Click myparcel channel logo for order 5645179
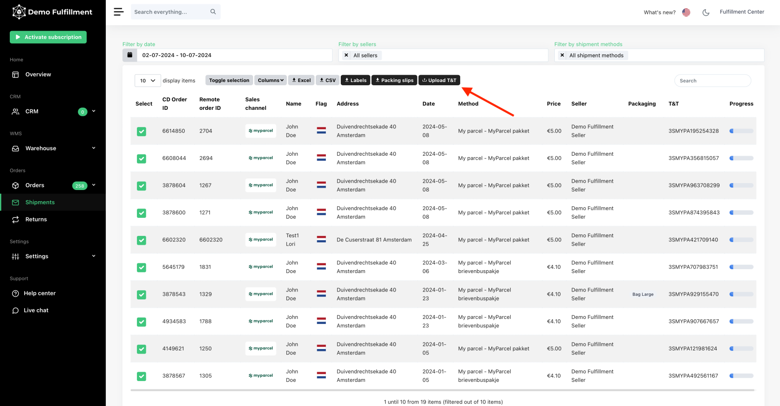The image size is (780, 406). [x=260, y=267]
